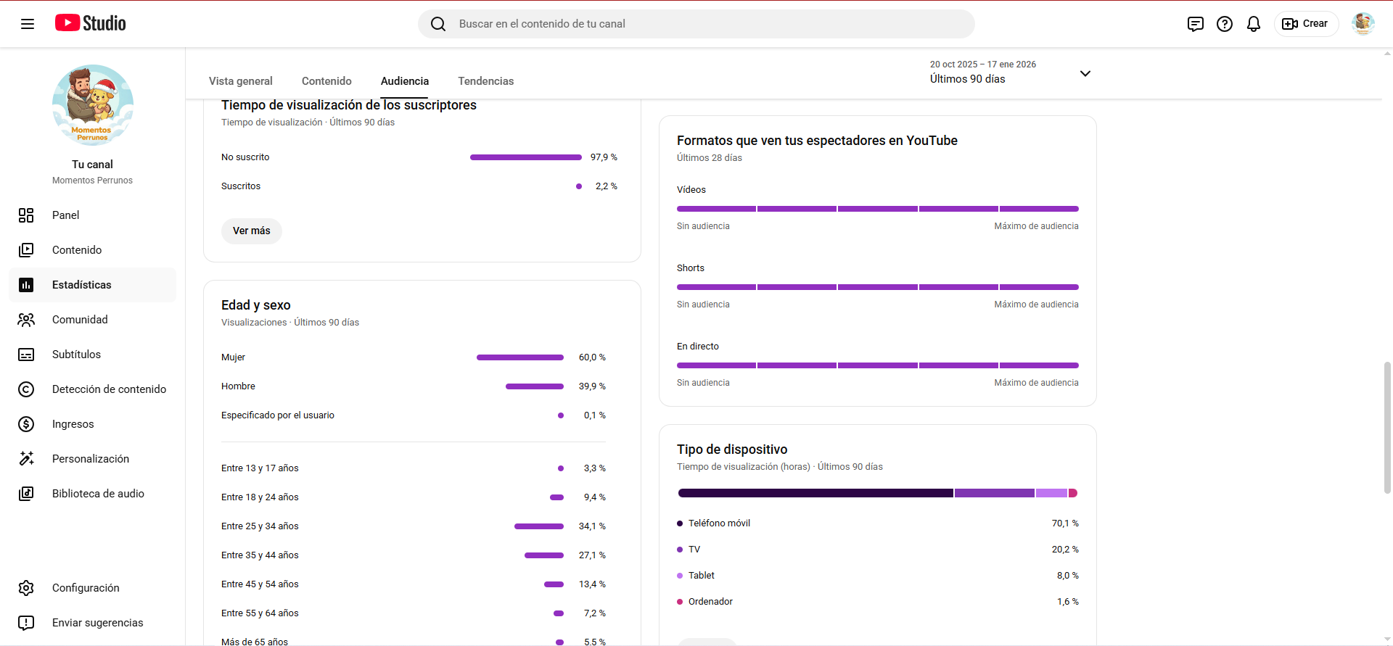Click the Momentos Perrunos channel thumbnail

click(x=92, y=105)
